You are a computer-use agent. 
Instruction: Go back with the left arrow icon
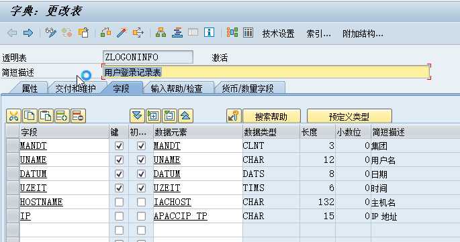click(x=12, y=33)
